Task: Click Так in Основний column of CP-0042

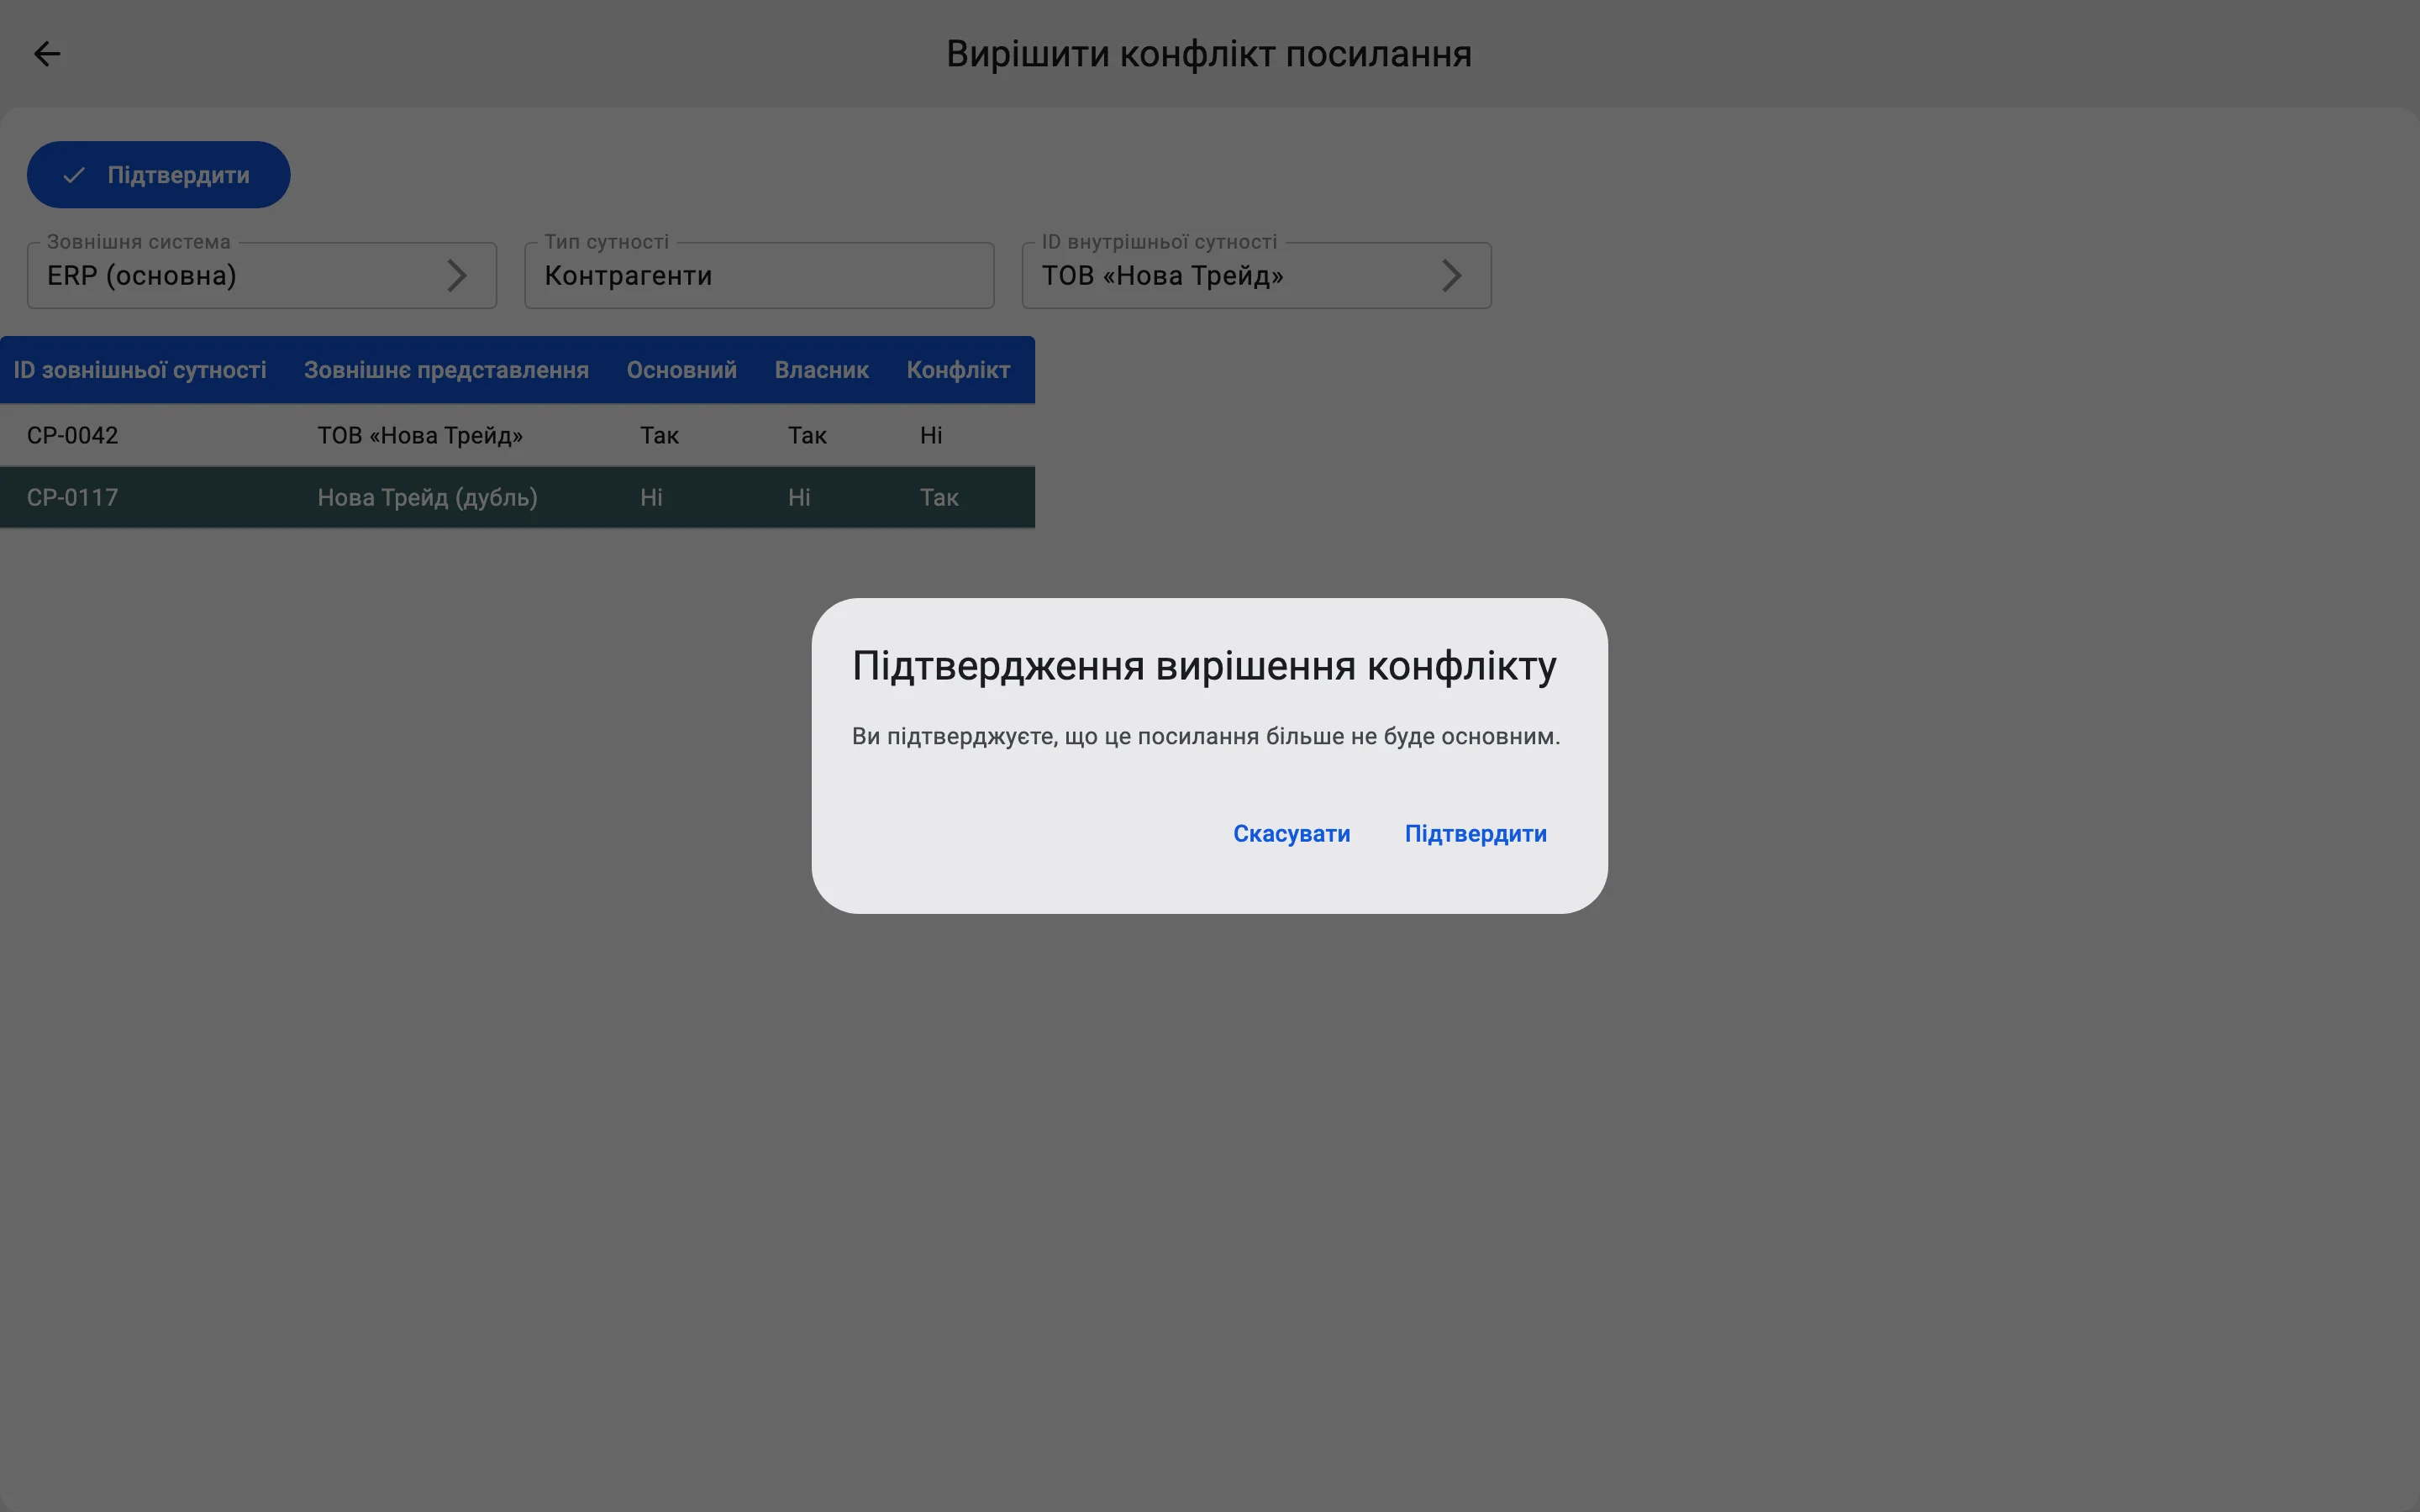Action: coord(660,435)
